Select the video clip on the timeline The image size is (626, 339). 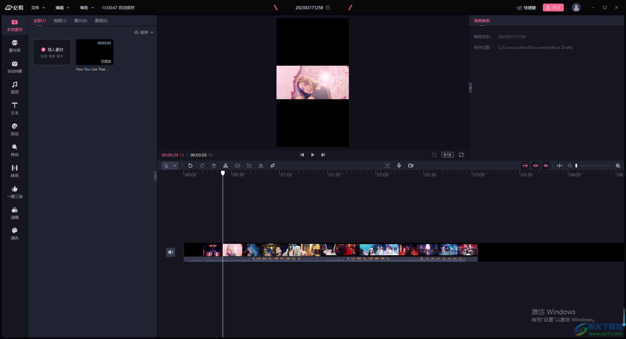331,252
